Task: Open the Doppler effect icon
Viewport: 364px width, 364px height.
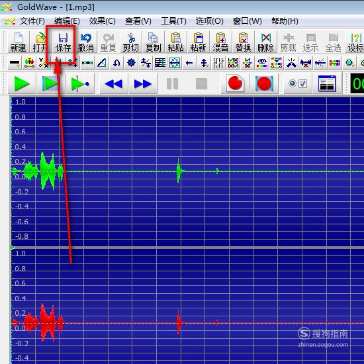Action: pyautogui.click(x=29, y=63)
